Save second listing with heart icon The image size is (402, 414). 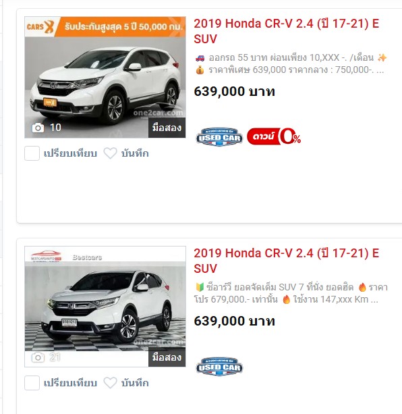(x=110, y=383)
